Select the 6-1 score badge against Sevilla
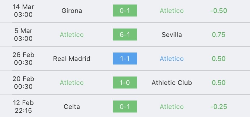Image resolution: width=250 pixels, height=117 pixels. click(x=125, y=34)
